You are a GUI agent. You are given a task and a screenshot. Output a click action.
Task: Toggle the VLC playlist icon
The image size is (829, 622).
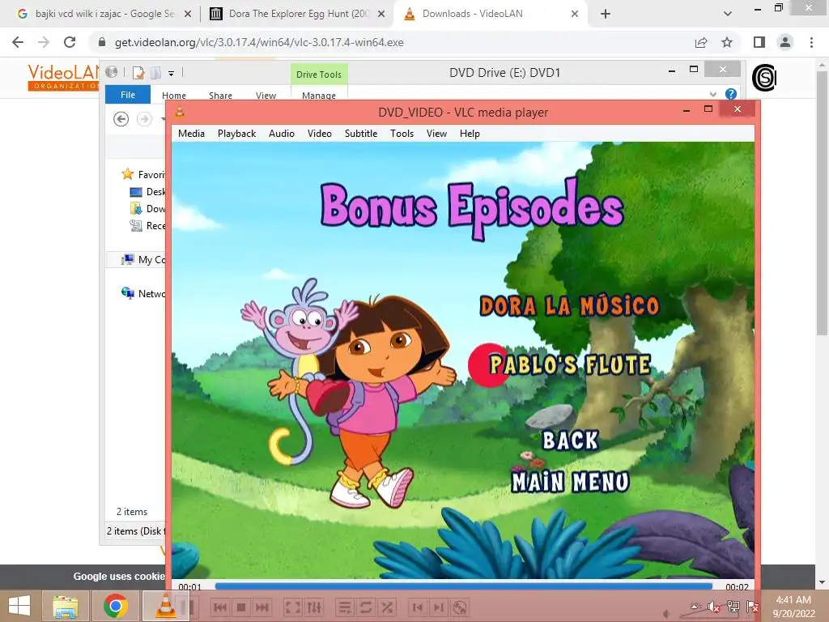345,607
